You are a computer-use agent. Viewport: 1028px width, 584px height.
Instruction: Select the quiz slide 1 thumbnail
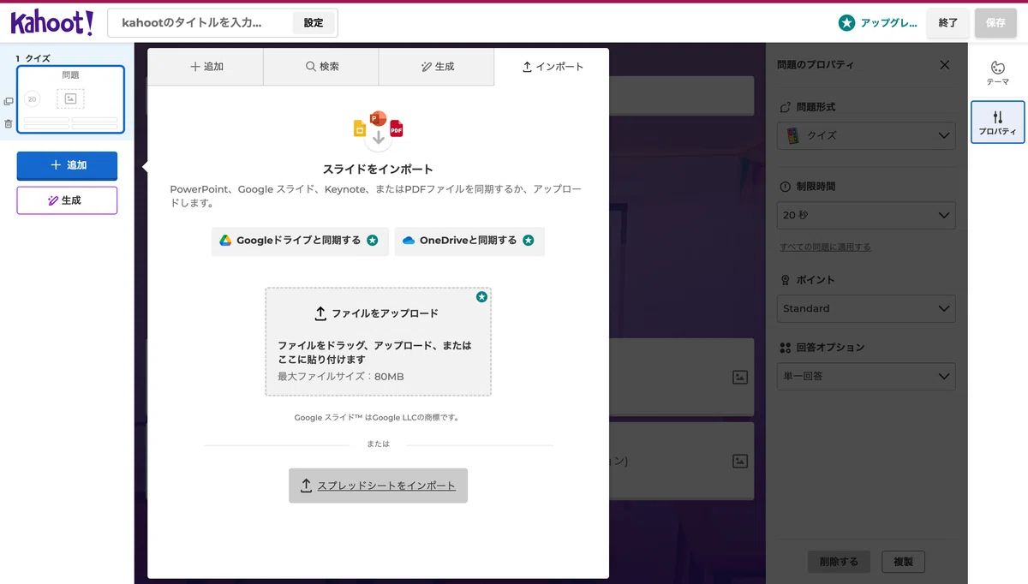70,99
